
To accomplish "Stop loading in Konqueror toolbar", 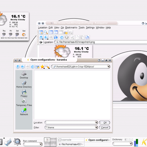I will click(x=67, y=37).
